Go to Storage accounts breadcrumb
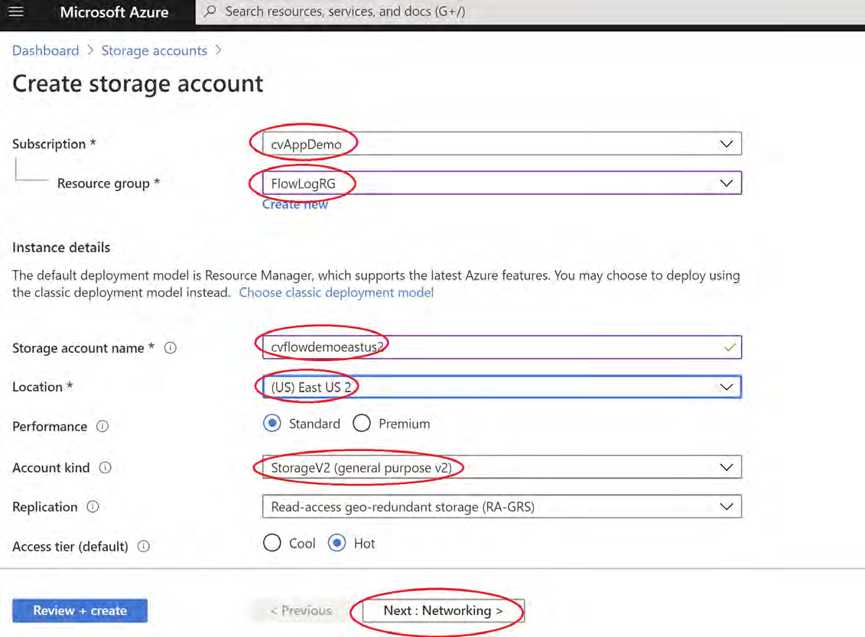This screenshot has width=865, height=637. (x=154, y=50)
